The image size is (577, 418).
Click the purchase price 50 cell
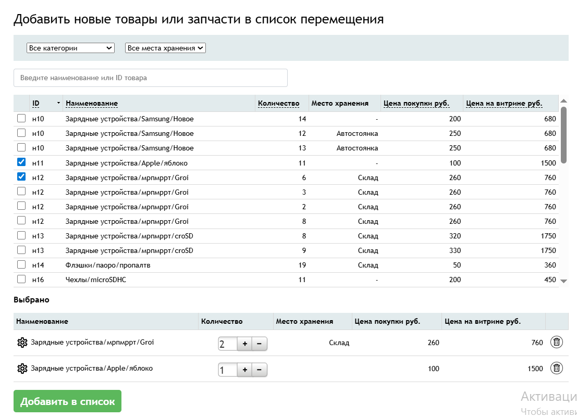point(457,265)
